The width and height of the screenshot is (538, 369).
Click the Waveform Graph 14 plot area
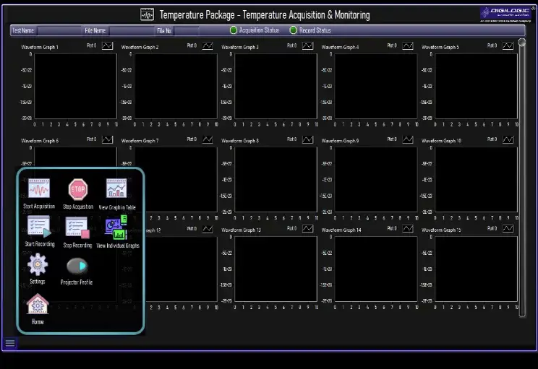375,269
